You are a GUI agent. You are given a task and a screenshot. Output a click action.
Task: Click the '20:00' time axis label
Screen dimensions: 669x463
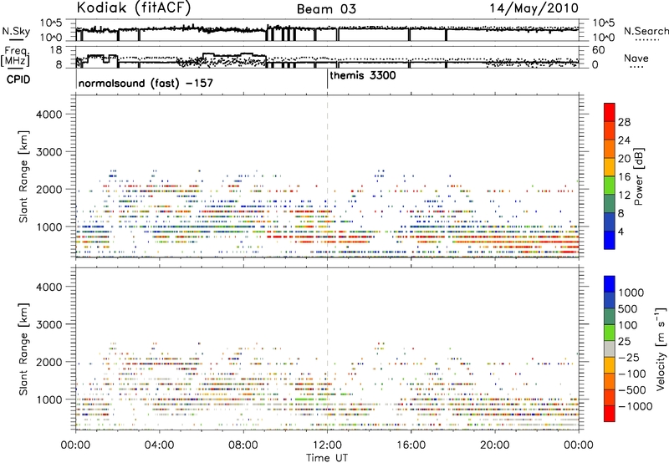coord(495,445)
